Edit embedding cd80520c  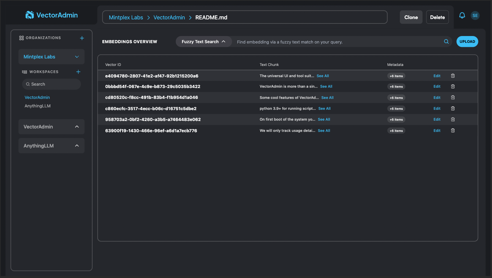click(437, 98)
